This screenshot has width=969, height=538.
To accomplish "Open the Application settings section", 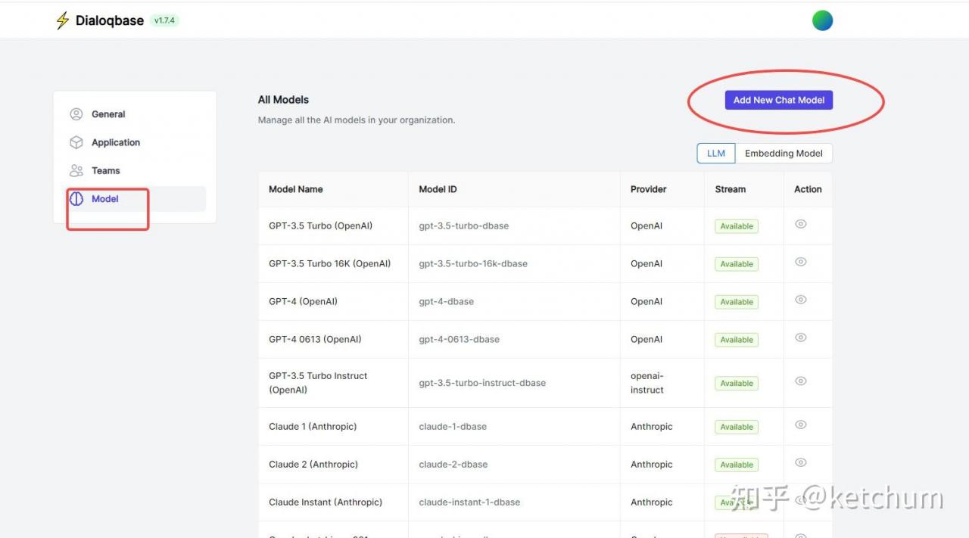I will tap(135, 142).
